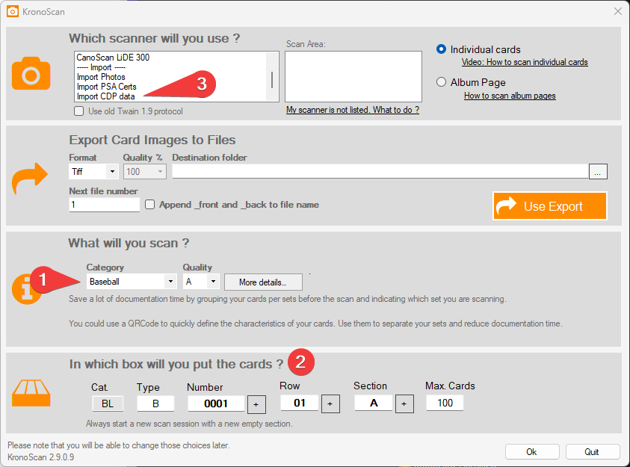Select CanoScan LiDE 300 in scanner list
The image size is (630, 467).
pyautogui.click(x=113, y=58)
